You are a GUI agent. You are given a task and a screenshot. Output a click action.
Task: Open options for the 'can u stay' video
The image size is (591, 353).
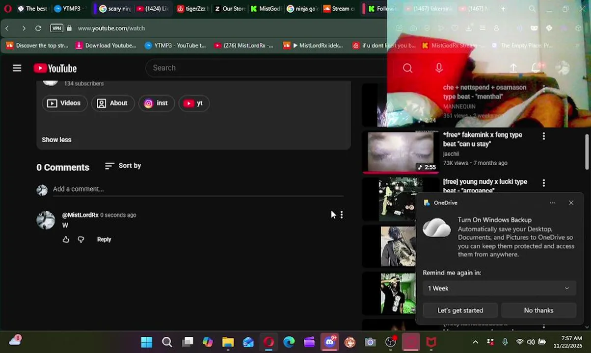click(543, 136)
